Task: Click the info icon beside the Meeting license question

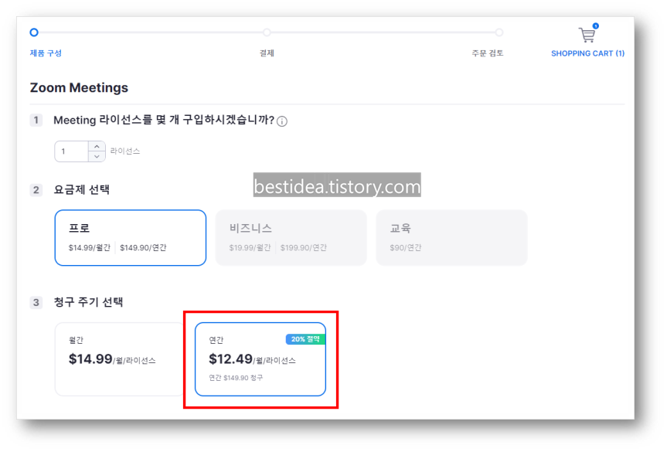Action: [x=282, y=121]
